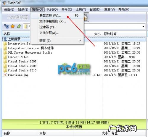Viewport: 148px width, 137px height.
Task: Open the 站点(S) menu
Action: [x=23, y=9]
